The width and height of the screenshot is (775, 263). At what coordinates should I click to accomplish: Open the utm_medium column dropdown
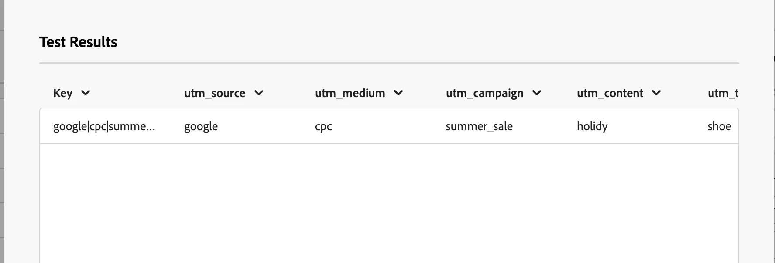click(398, 93)
